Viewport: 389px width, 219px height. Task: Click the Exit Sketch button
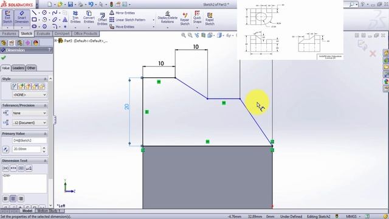7,18
